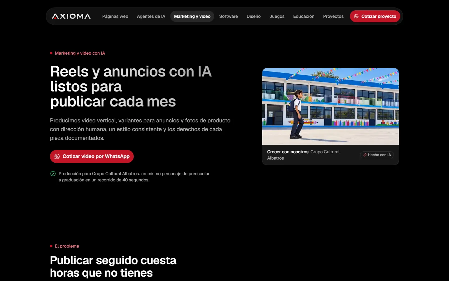Open the school video thumbnail

coord(331,106)
